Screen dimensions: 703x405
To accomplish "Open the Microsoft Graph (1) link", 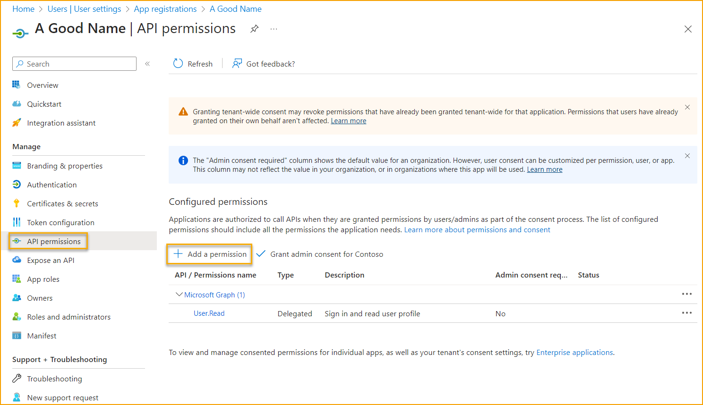I will click(214, 295).
